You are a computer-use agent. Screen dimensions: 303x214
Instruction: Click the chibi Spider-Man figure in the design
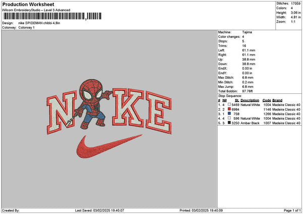tap(93, 104)
